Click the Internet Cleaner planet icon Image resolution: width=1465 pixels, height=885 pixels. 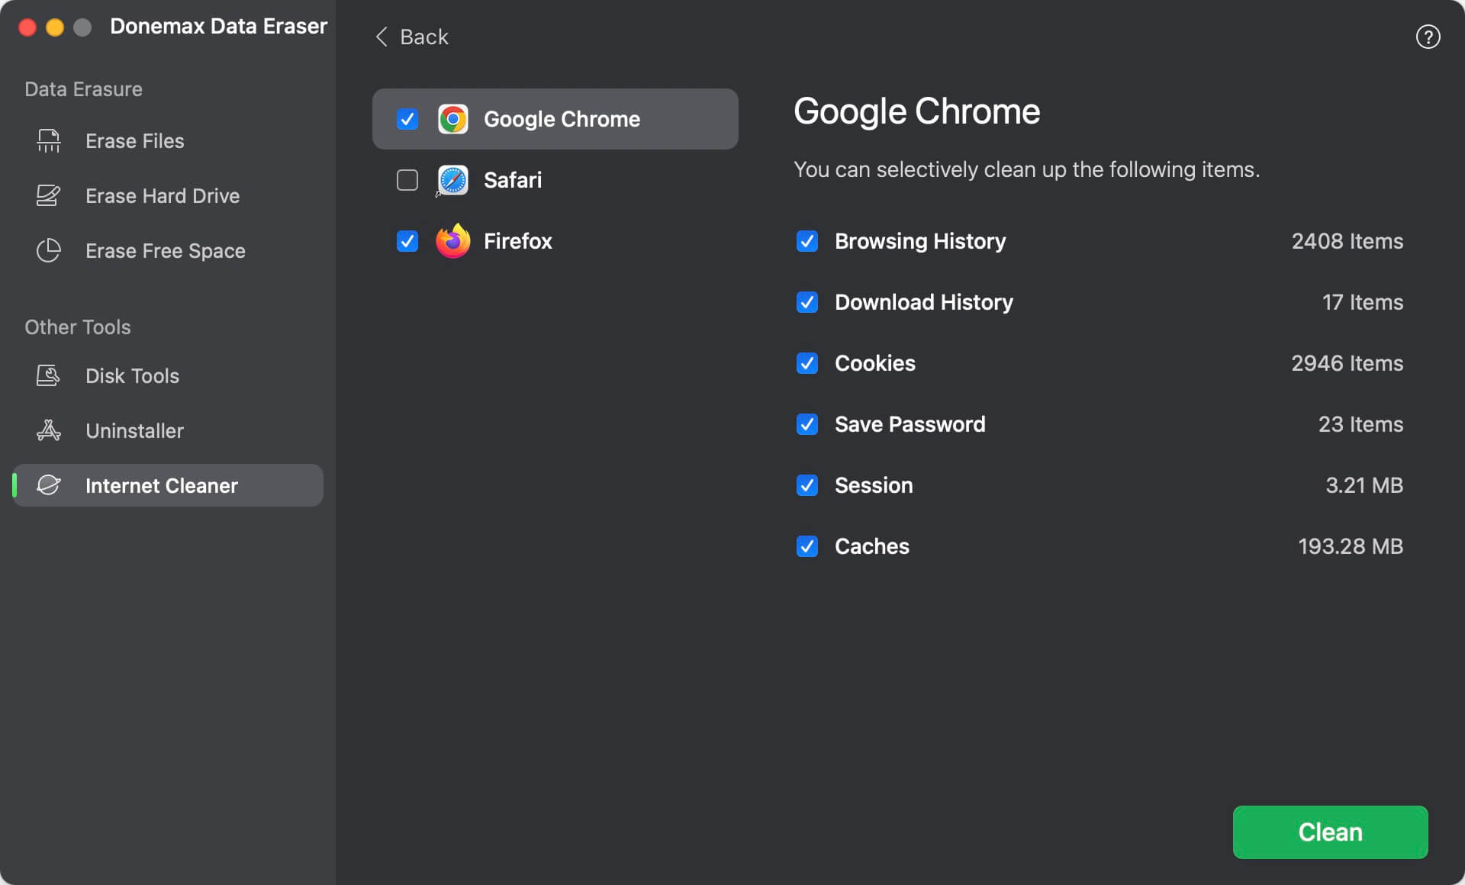click(x=49, y=485)
